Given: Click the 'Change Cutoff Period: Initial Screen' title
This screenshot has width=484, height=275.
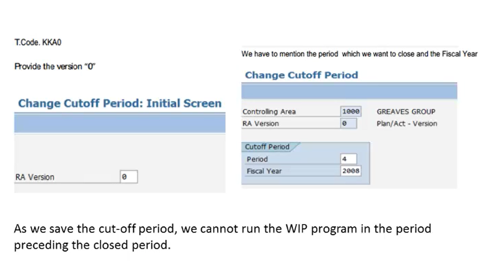Looking at the screenshot, I should 120,103.
